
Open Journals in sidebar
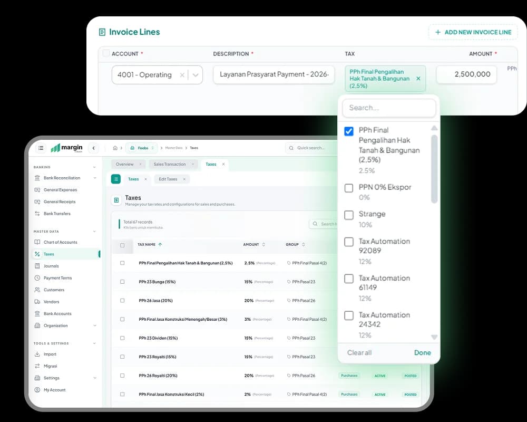tap(51, 266)
